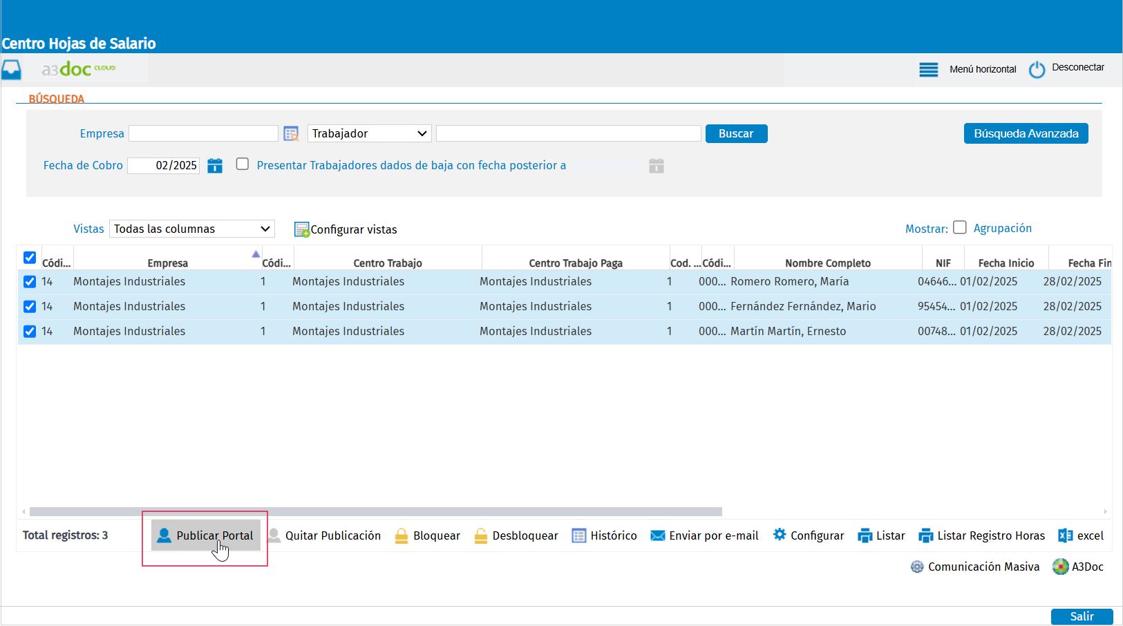Image resolution: width=1123 pixels, height=626 pixels.
Task: Click the Búsqueda Avanzada button
Action: tap(1026, 133)
